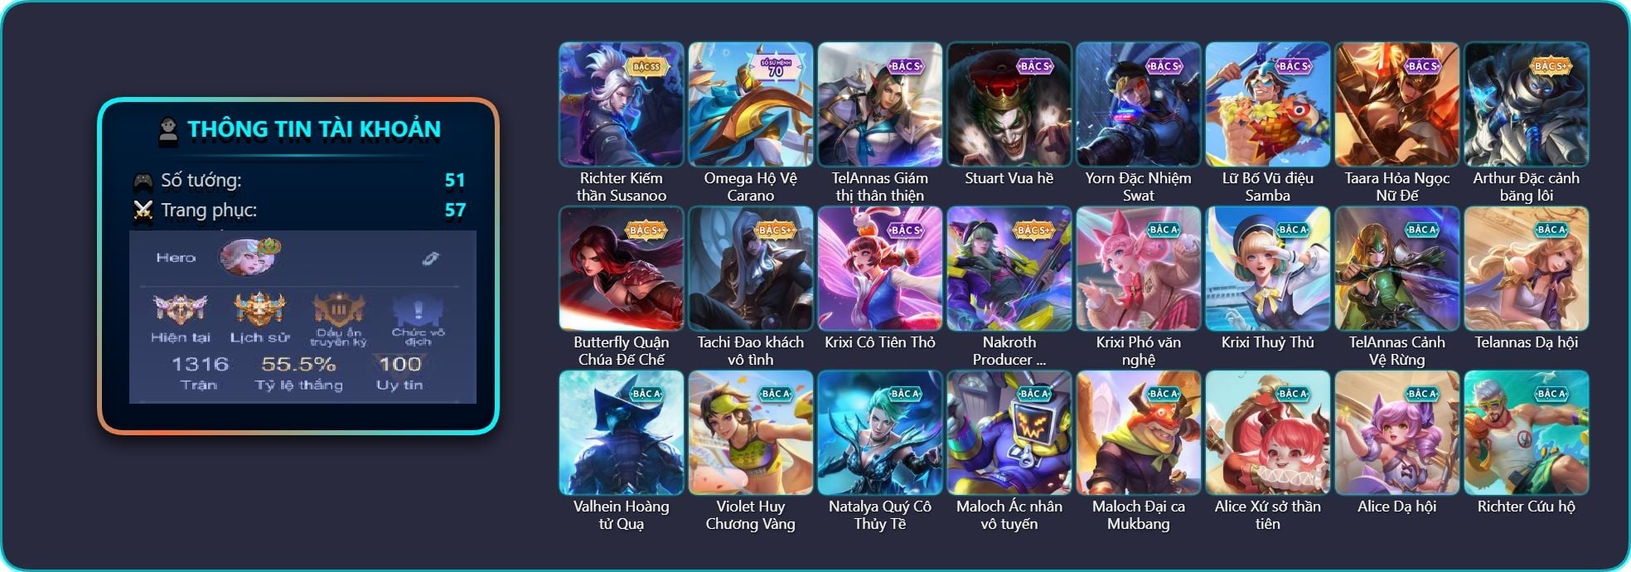1631x572 pixels.
Task: Select the Hiện tại rank badge icon
Action: pyautogui.click(x=180, y=309)
